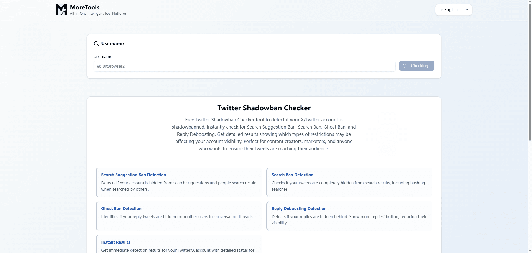
Task: Focus the Username input field
Action: 247,66
